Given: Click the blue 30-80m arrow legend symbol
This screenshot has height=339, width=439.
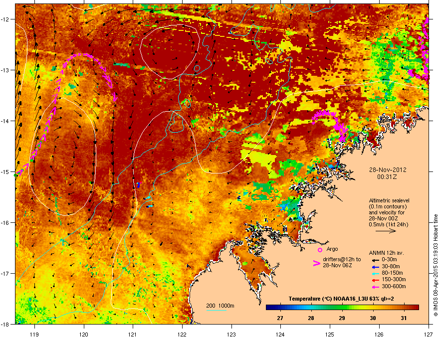Looking at the screenshot, I should tap(375, 267).
